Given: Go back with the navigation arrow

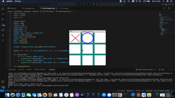Looking at the screenshot, I should 52,4.
